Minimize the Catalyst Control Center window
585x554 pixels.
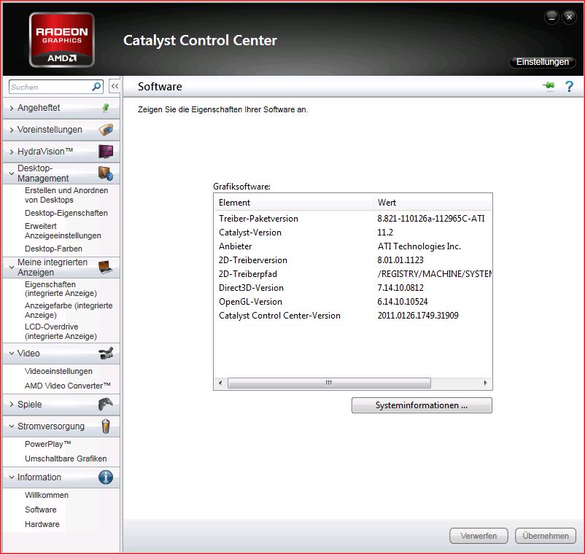[x=551, y=17]
